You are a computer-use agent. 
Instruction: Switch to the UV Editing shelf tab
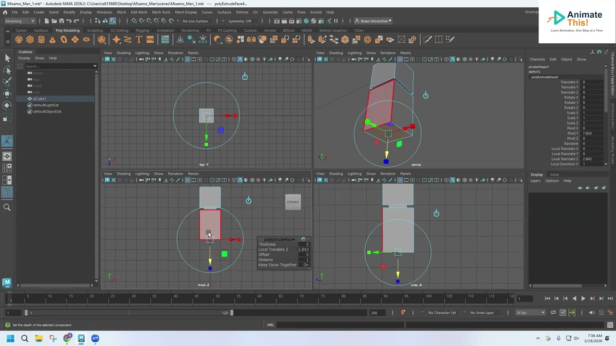coord(119,30)
